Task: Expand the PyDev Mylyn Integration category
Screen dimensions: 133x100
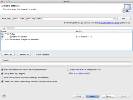Action: pos(6,39)
